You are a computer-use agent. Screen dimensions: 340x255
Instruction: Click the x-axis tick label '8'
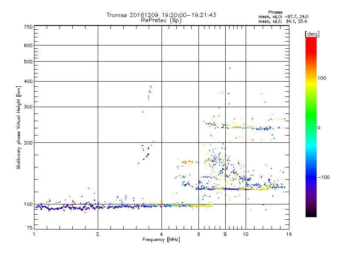pos(225,234)
